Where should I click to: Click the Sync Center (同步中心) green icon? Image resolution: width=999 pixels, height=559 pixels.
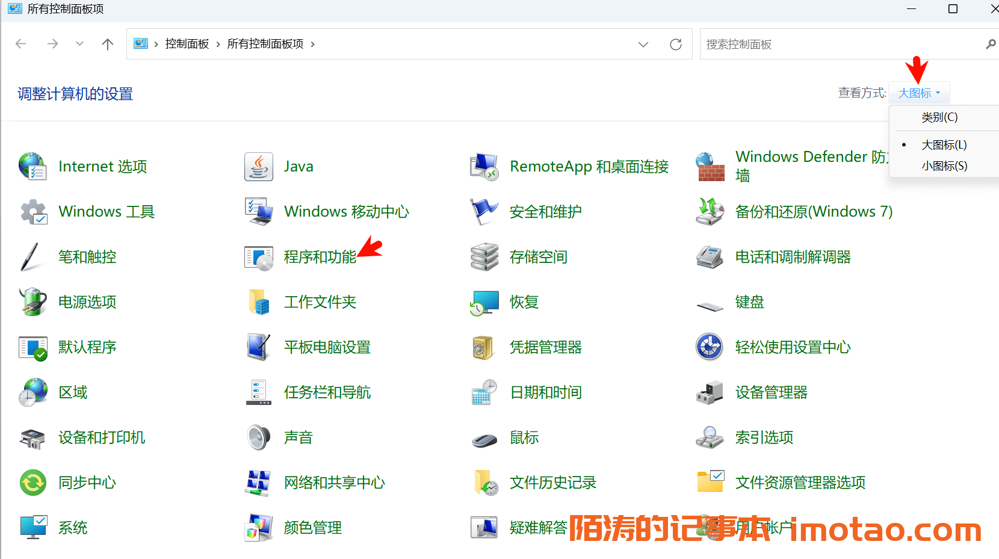(x=33, y=483)
